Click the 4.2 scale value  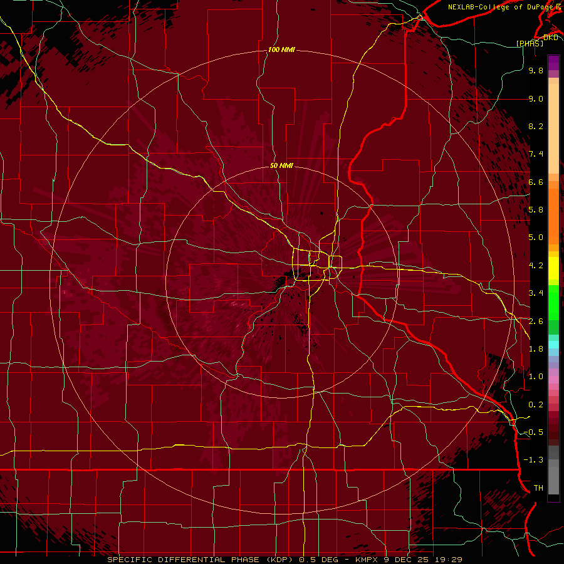(x=536, y=266)
